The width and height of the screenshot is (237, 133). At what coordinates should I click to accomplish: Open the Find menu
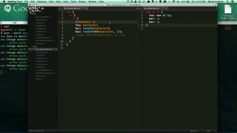pos(51,1)
